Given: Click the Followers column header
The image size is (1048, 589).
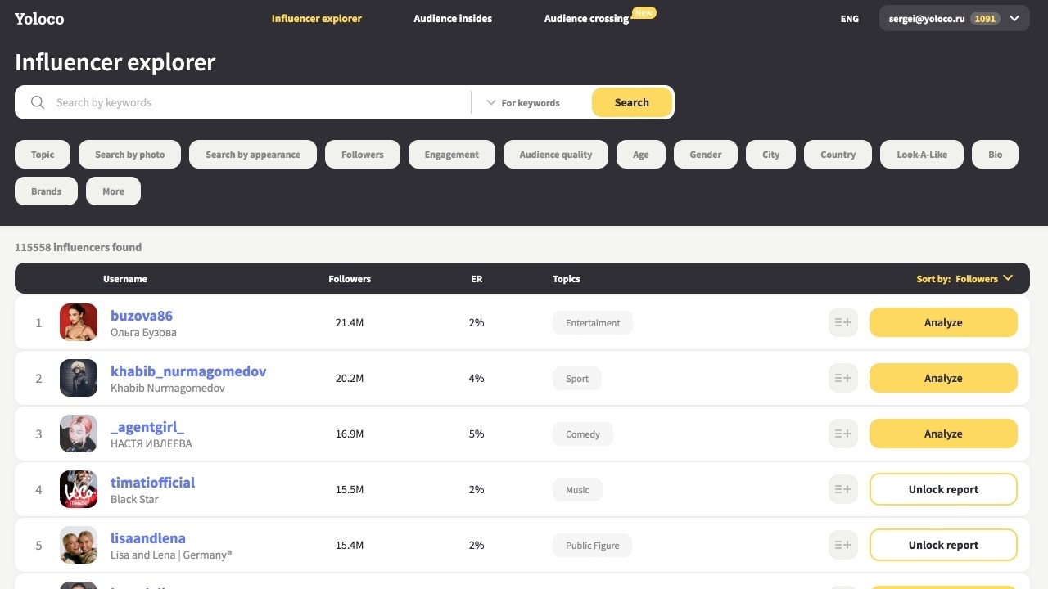Looking at the screenshot, I should pyautogui.click(x=350, y=279).
